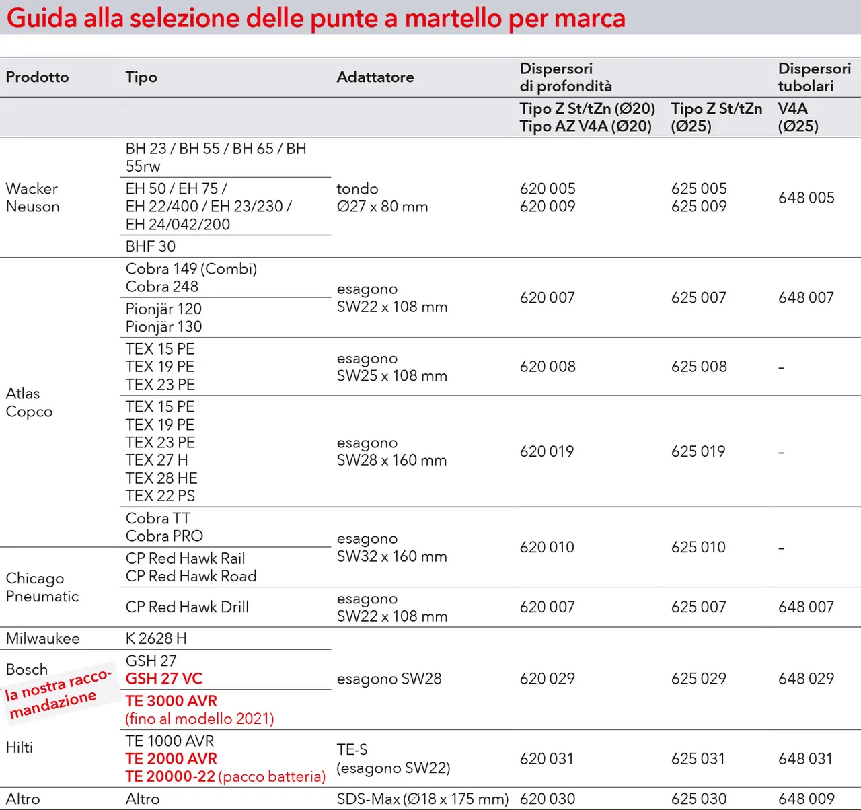
Task: Click the 'Adattatore' column header
Action: [375, 77]
